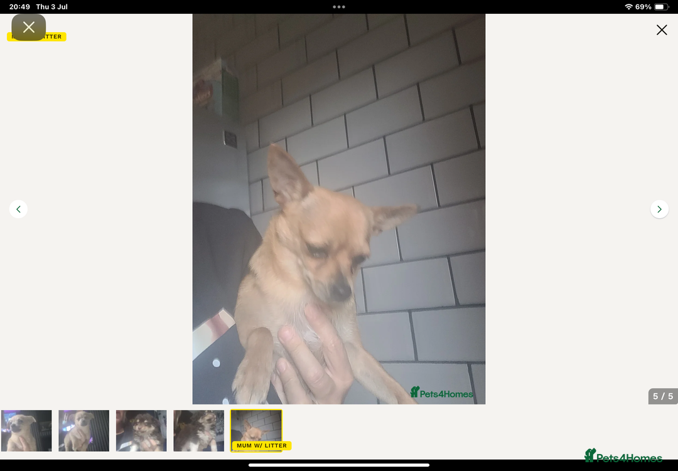Tap the Wi-Fi icon in the status bar
678x471 pixels.
pos(630,7)
